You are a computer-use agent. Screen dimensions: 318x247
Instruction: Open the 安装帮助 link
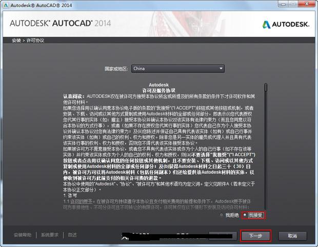23,235
